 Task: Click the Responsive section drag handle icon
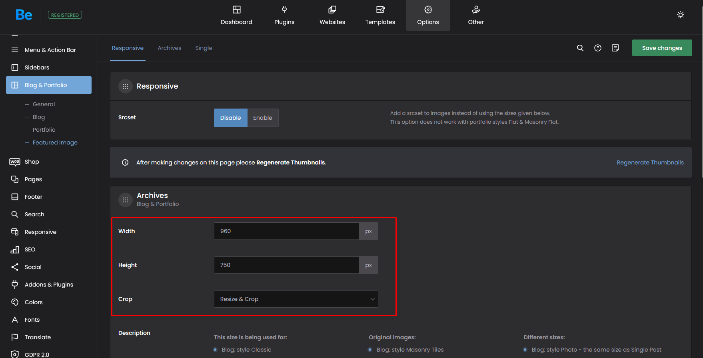126,86
